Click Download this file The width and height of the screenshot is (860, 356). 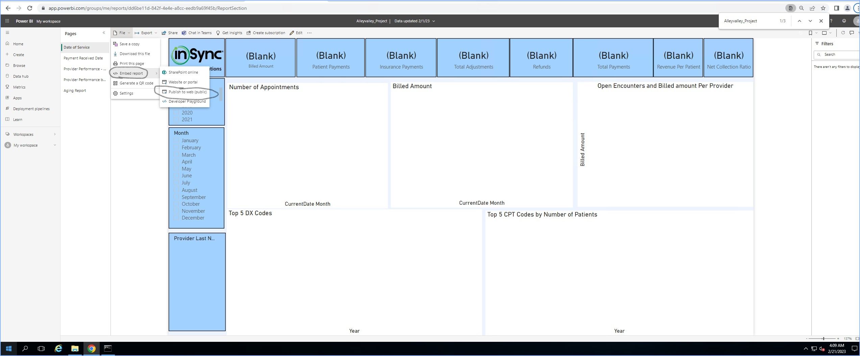pos(136,54)
